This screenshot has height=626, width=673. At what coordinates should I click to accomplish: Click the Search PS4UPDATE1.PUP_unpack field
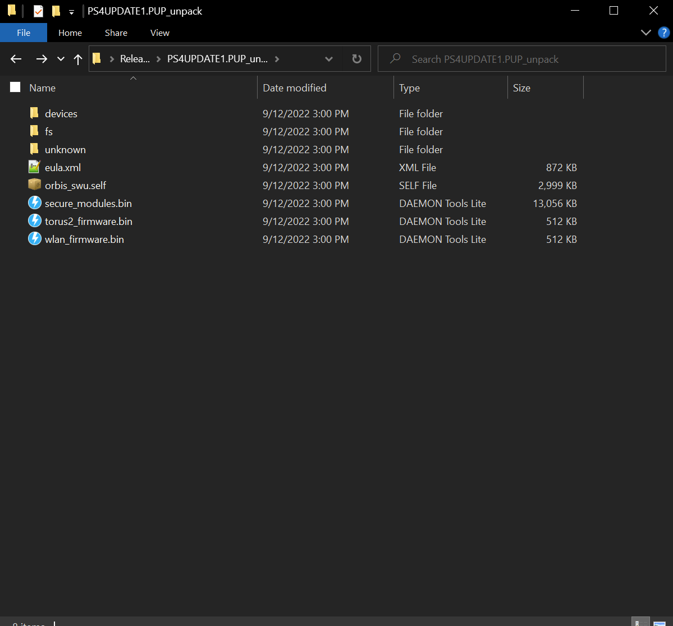pos(522,59)
